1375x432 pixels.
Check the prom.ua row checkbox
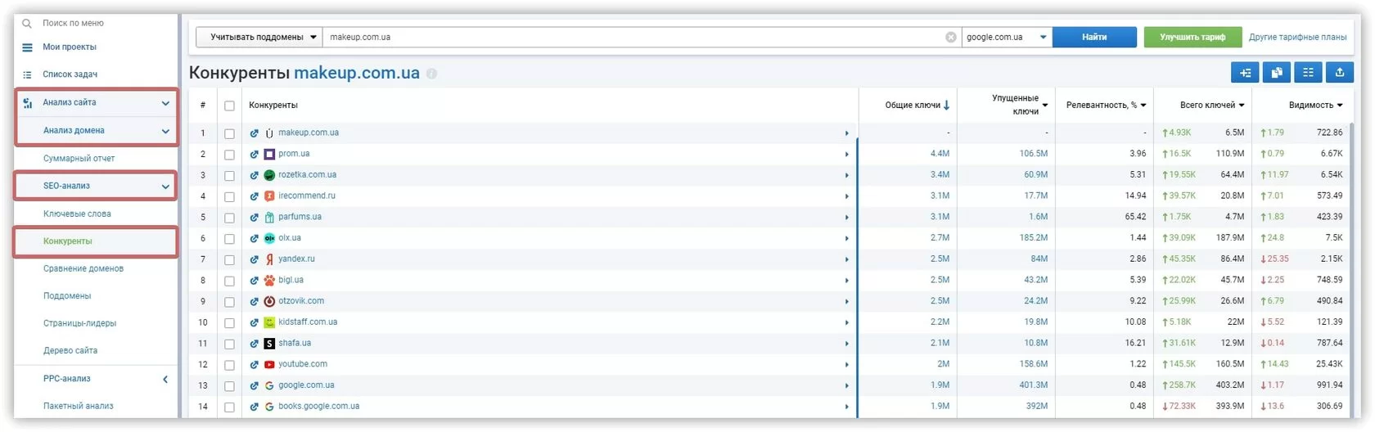(x=229, y=155)
